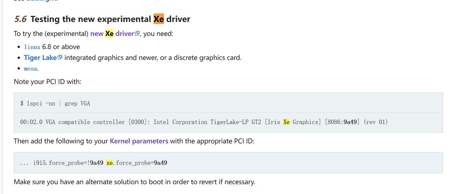468x194 pixels.
Task: Click external-link icon after "new Xe driver"
Action: (137, 33)
